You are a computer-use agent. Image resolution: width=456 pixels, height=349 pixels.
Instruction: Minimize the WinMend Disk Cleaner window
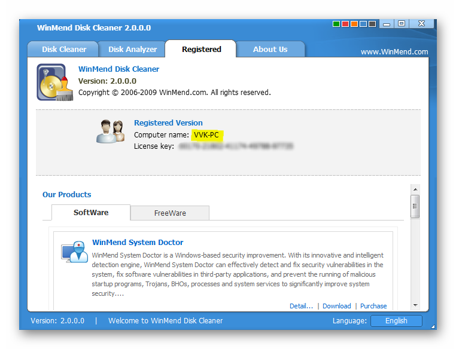click(387, 24)
